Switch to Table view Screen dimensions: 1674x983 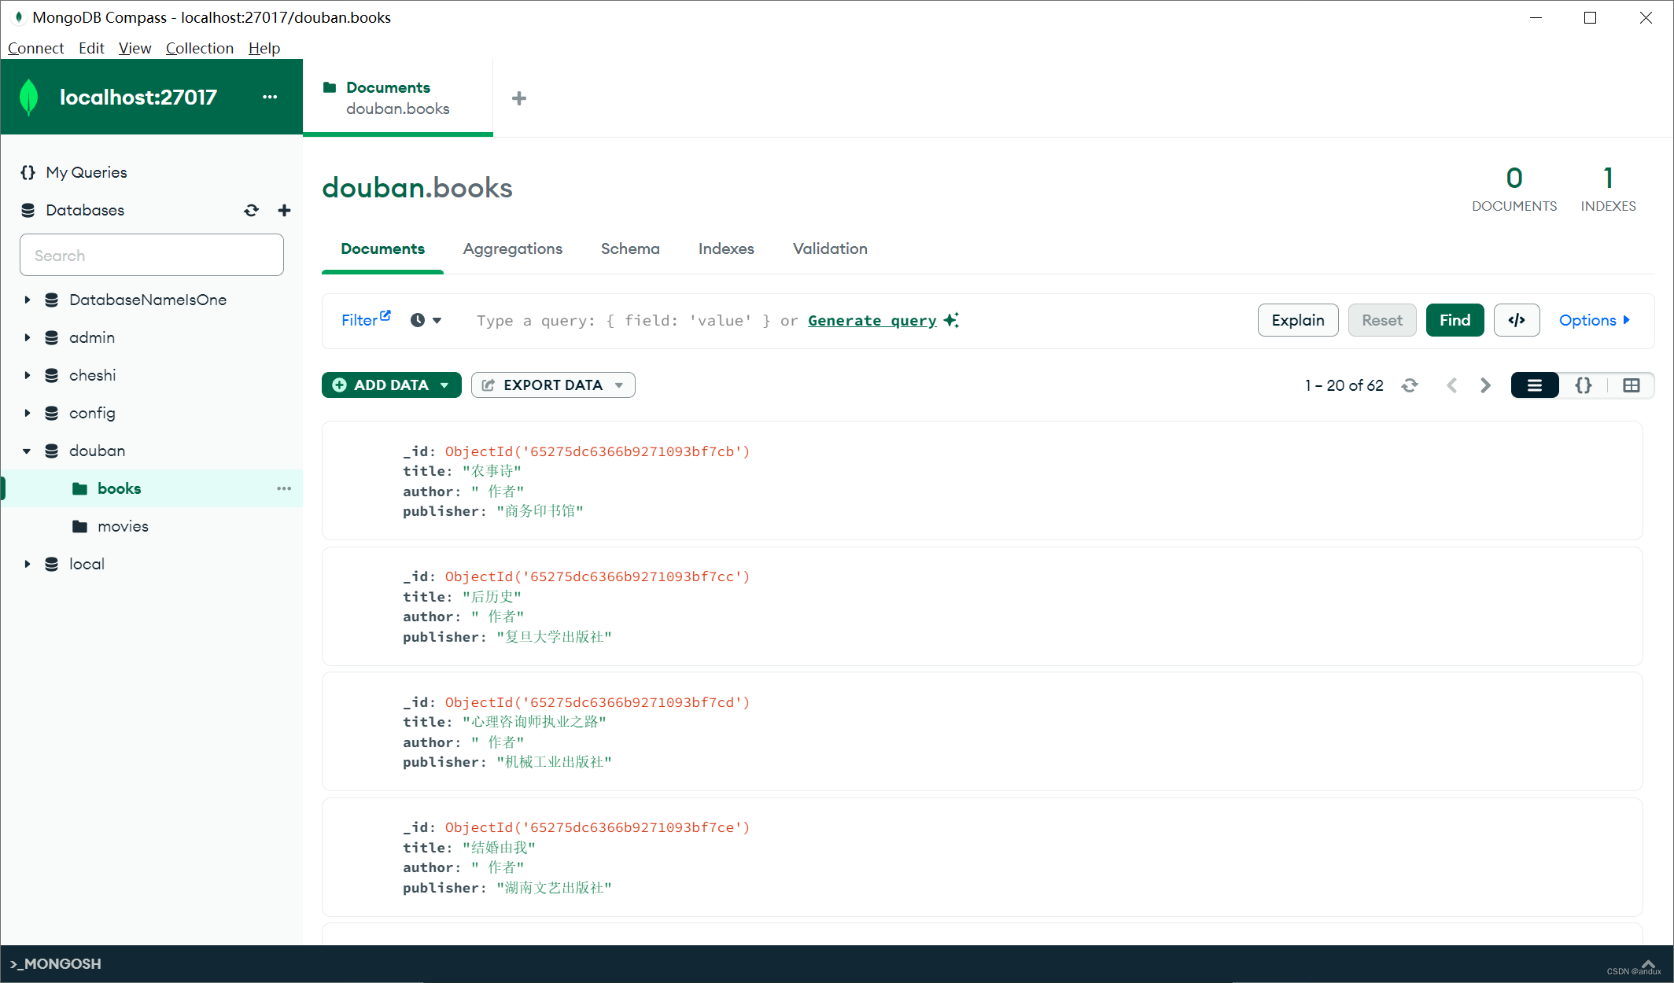pos(1631,385)
